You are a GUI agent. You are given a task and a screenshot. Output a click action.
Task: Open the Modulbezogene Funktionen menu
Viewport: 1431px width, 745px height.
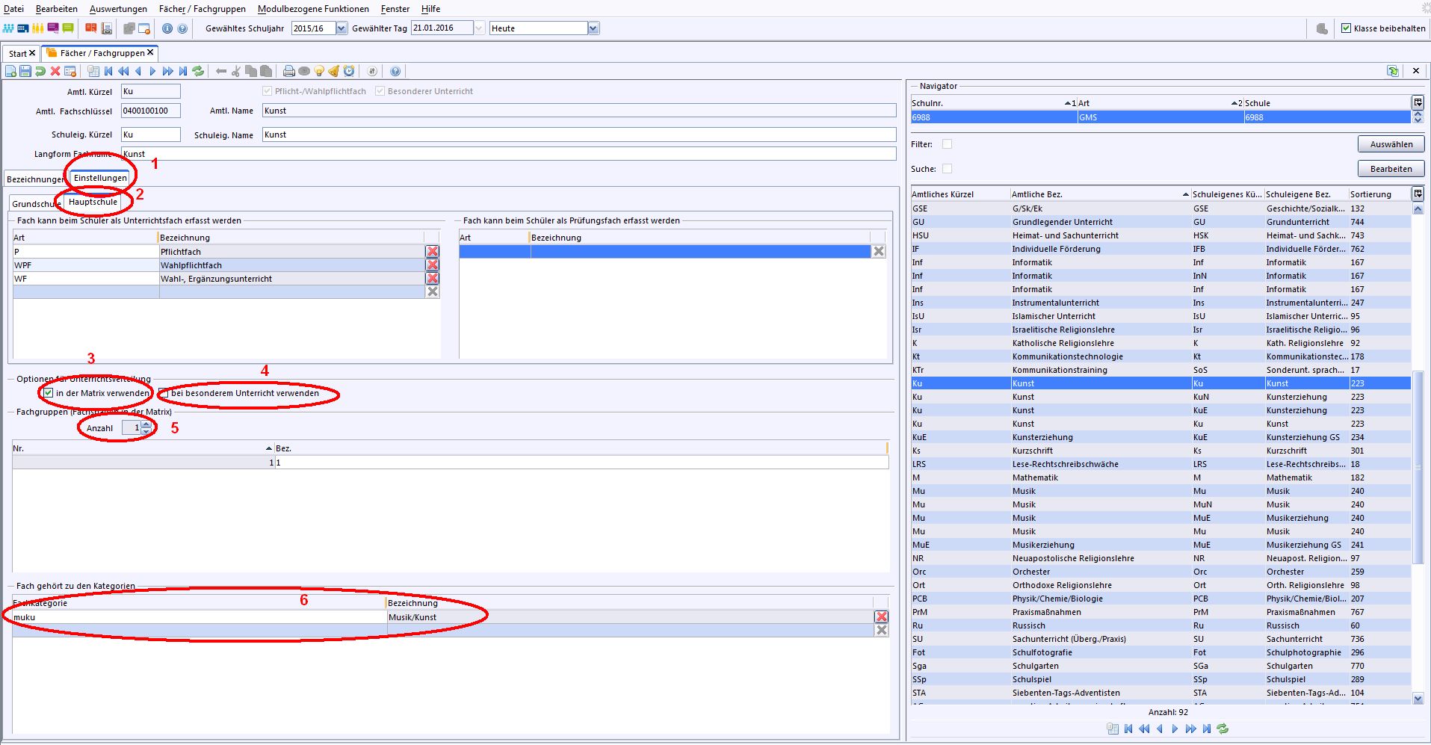click(313, 9)
